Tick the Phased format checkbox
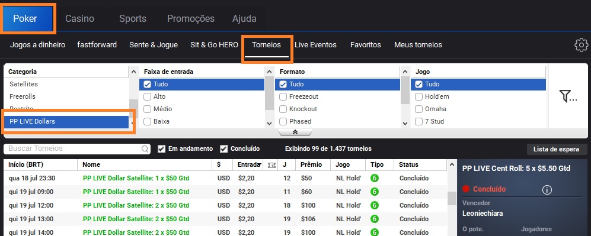 tap(283, 121)
